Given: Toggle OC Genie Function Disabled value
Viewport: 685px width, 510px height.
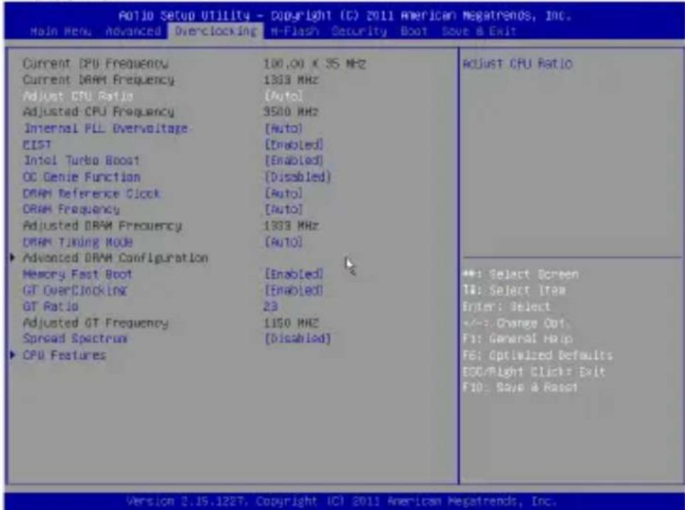Looking at the screenshot, I should [298, 177].
